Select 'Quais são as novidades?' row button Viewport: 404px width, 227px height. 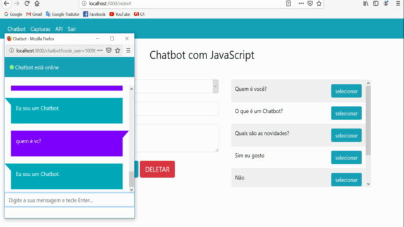(347, 136)
